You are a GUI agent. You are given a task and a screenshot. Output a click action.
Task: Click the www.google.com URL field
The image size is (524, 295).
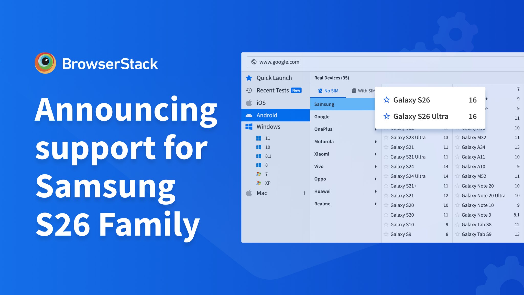click(385, 62)
